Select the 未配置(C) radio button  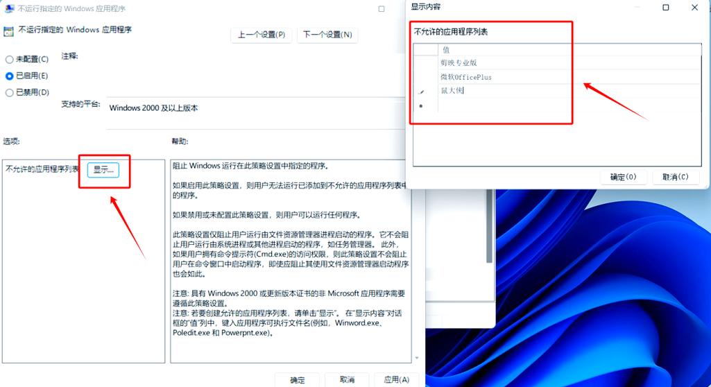tap(10, 60)
